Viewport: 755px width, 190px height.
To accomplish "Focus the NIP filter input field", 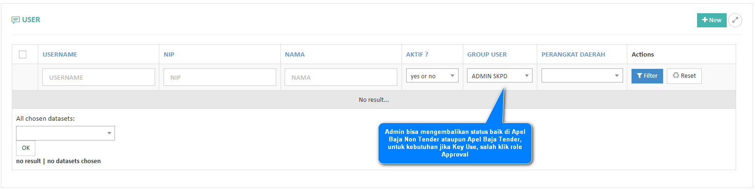I will (x=220, y=77).
